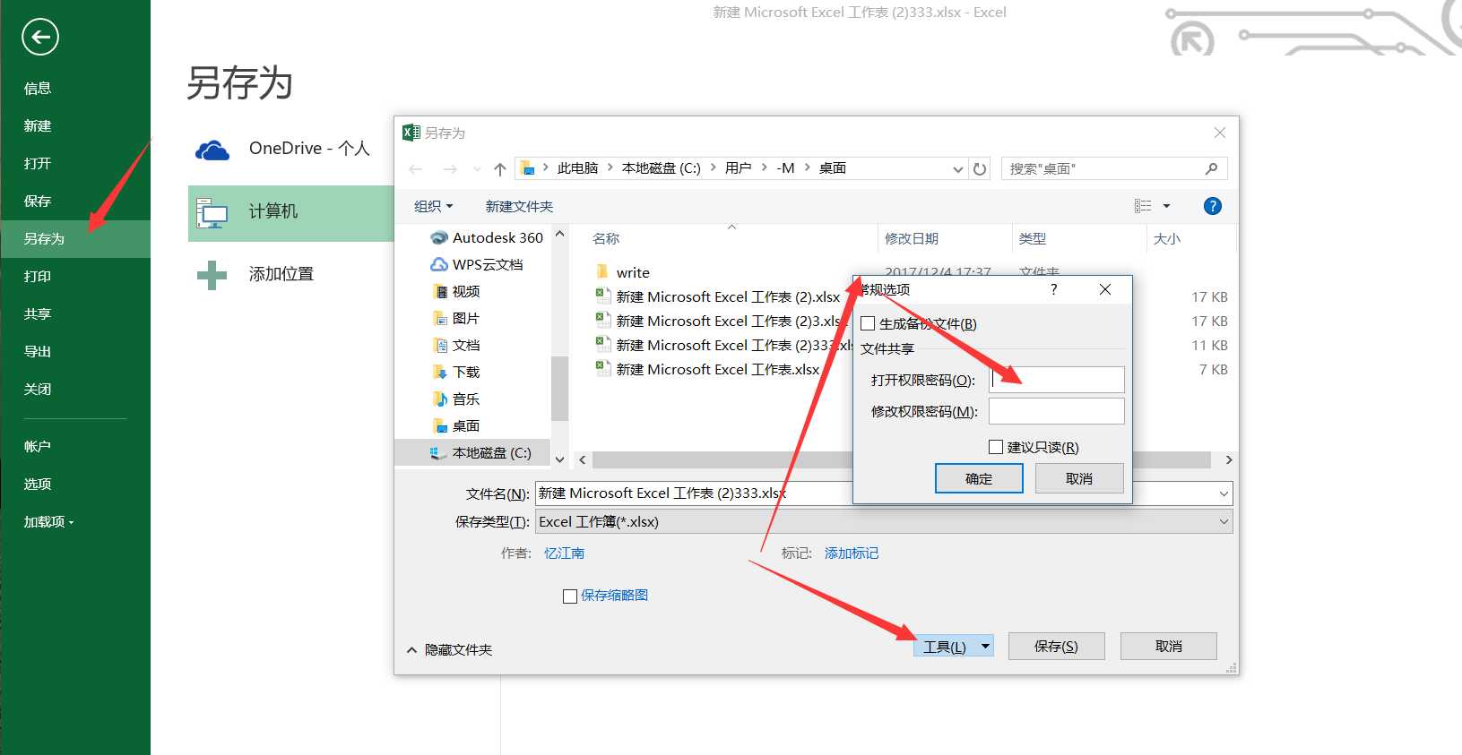Select 本地磁盘 (C:) in tree
The image size is (1462, 755).
481,452
